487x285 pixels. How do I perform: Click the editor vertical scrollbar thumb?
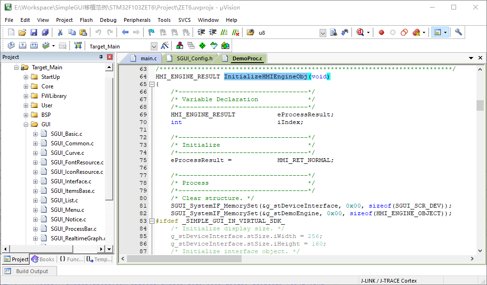pyautogui.click(x=480, y=105)
